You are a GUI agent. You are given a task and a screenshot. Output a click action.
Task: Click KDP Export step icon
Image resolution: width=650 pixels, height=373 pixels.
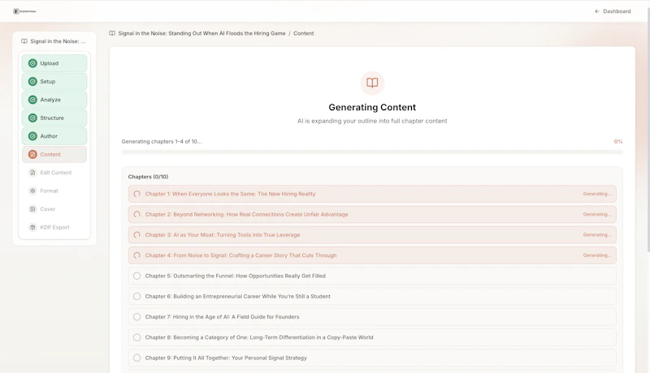[32, 227]
